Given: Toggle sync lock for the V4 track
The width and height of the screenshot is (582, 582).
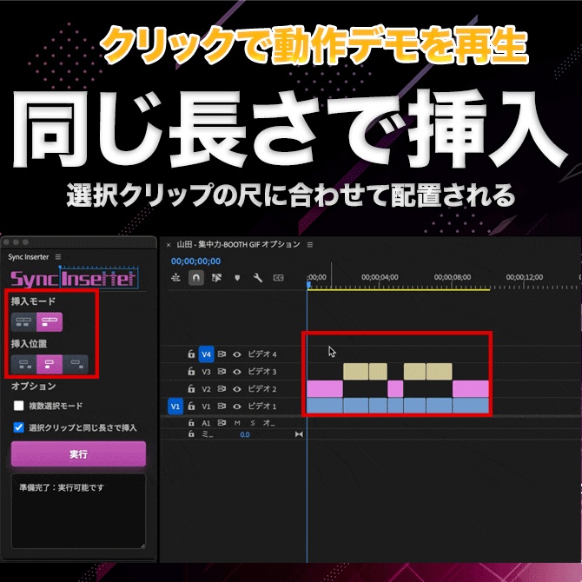Looking at the screenshot, I should [x=222, y=354].
